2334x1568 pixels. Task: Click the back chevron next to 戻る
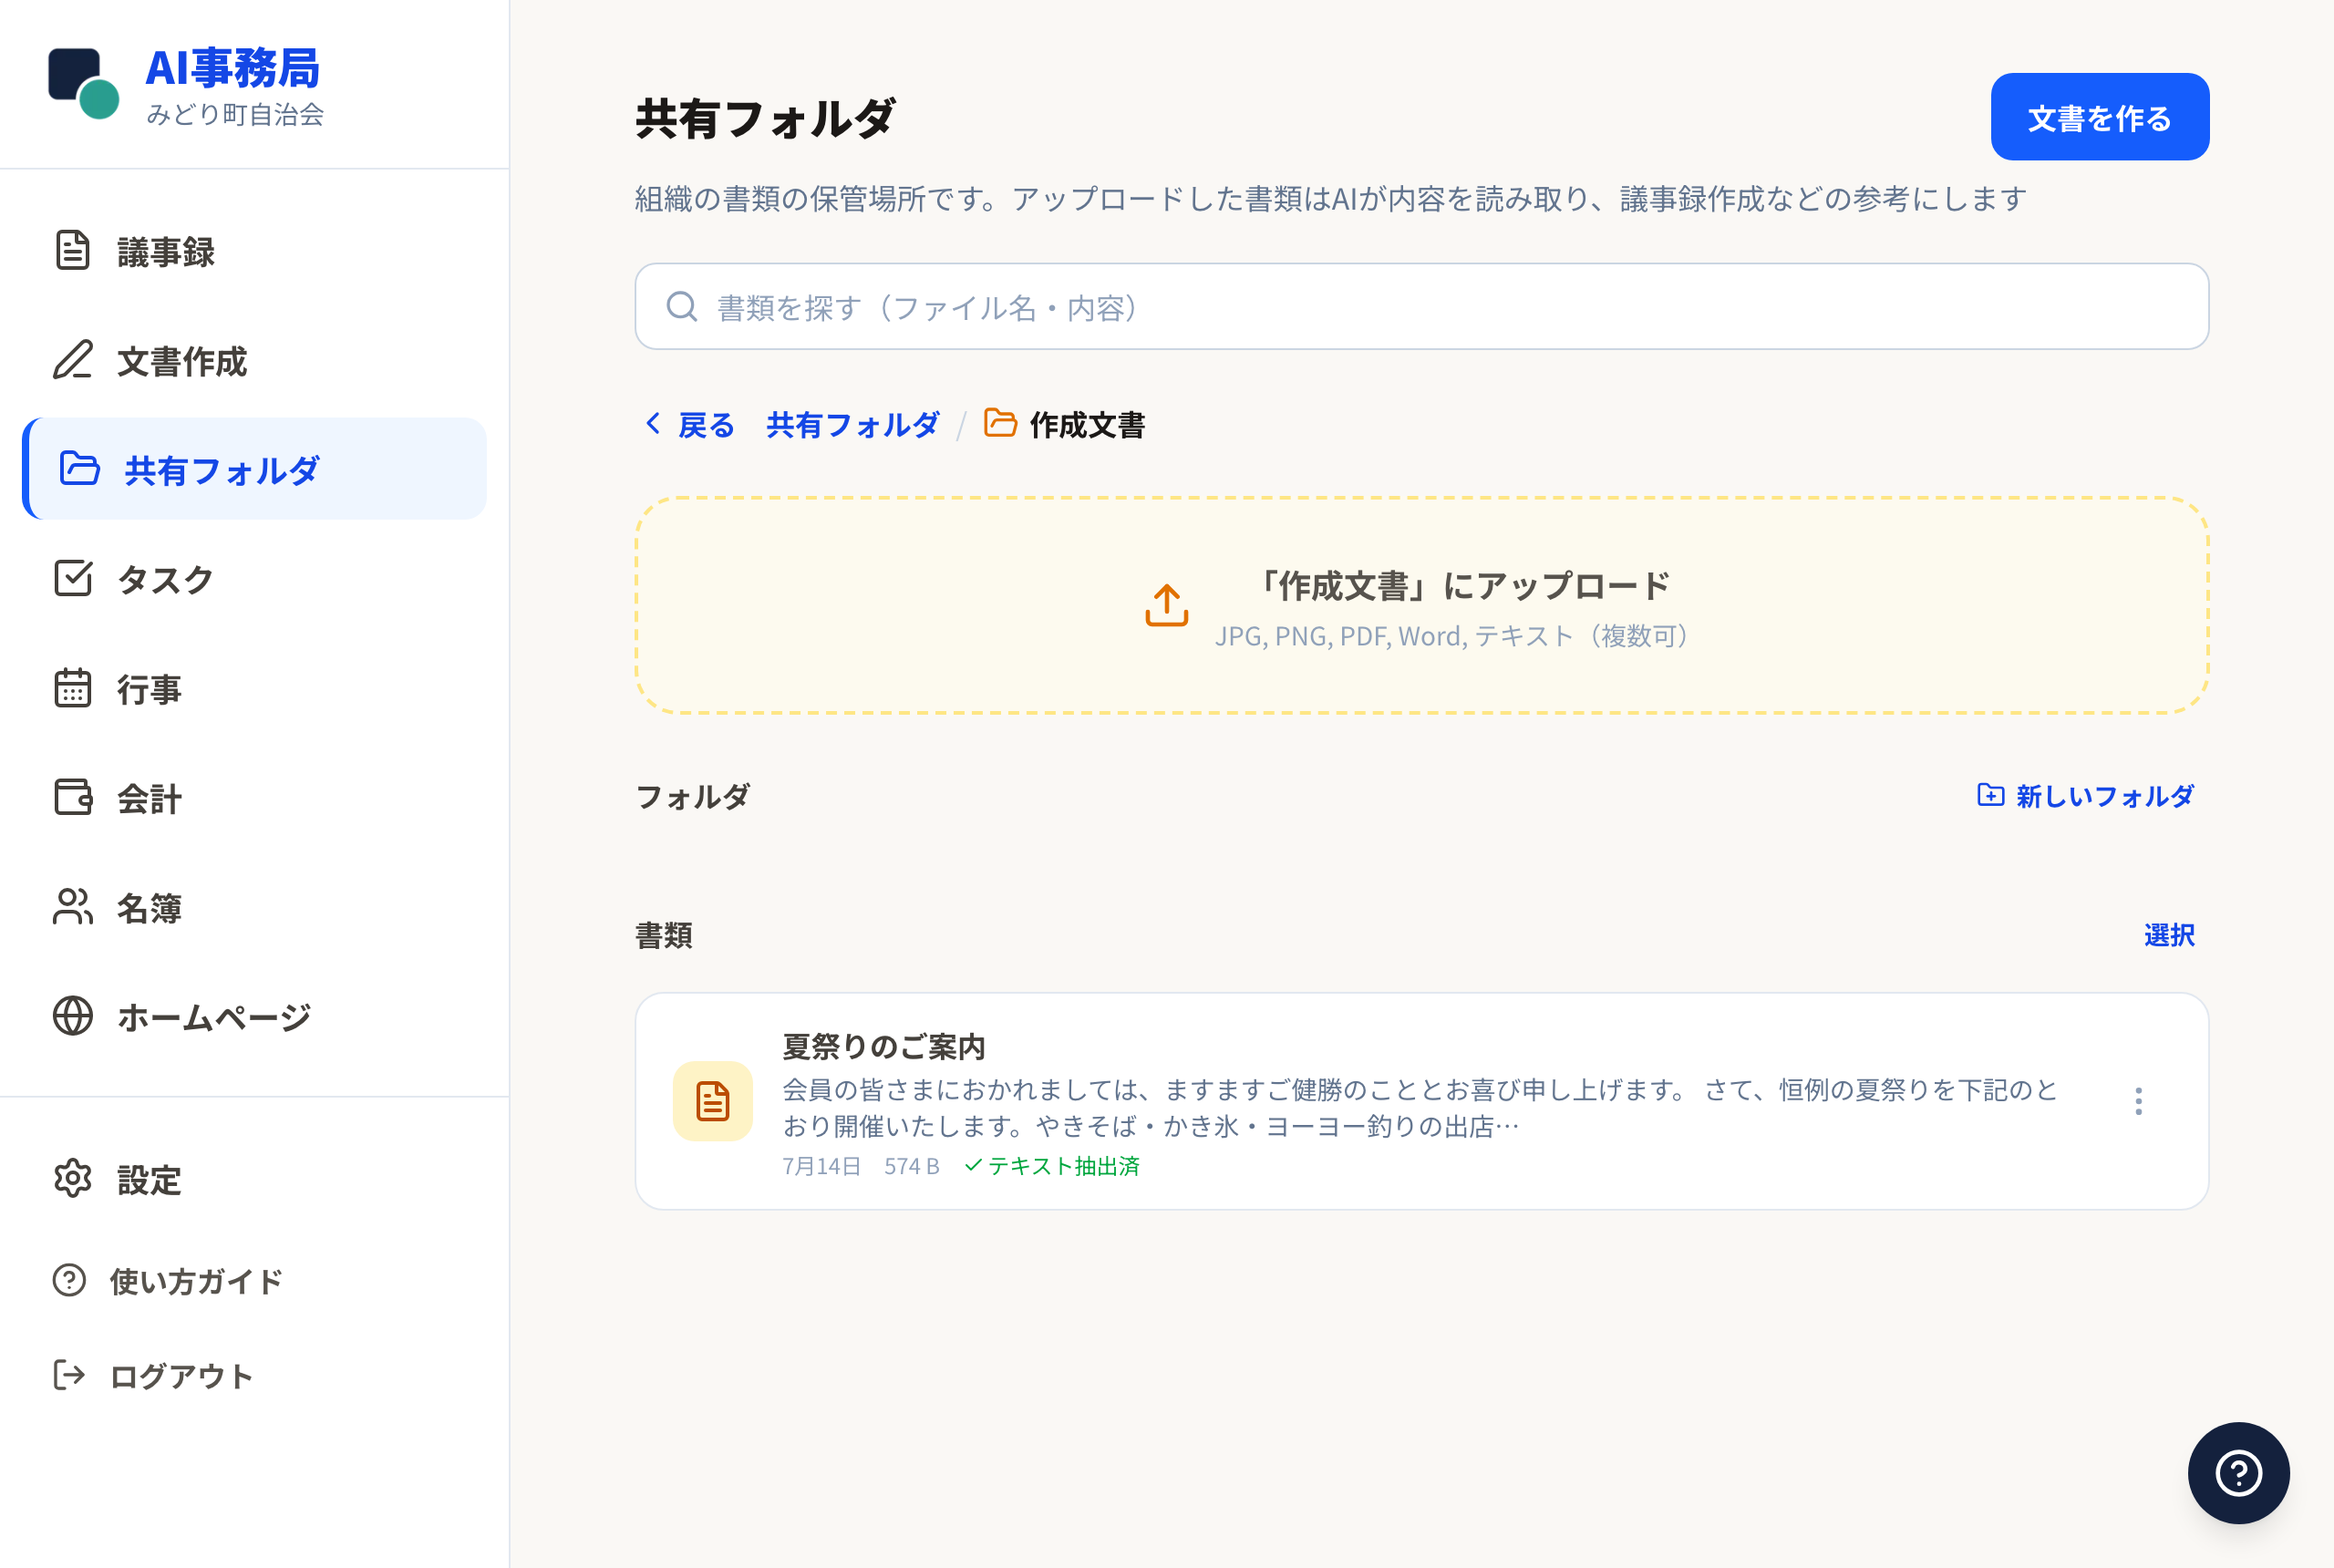pos(653,423)
